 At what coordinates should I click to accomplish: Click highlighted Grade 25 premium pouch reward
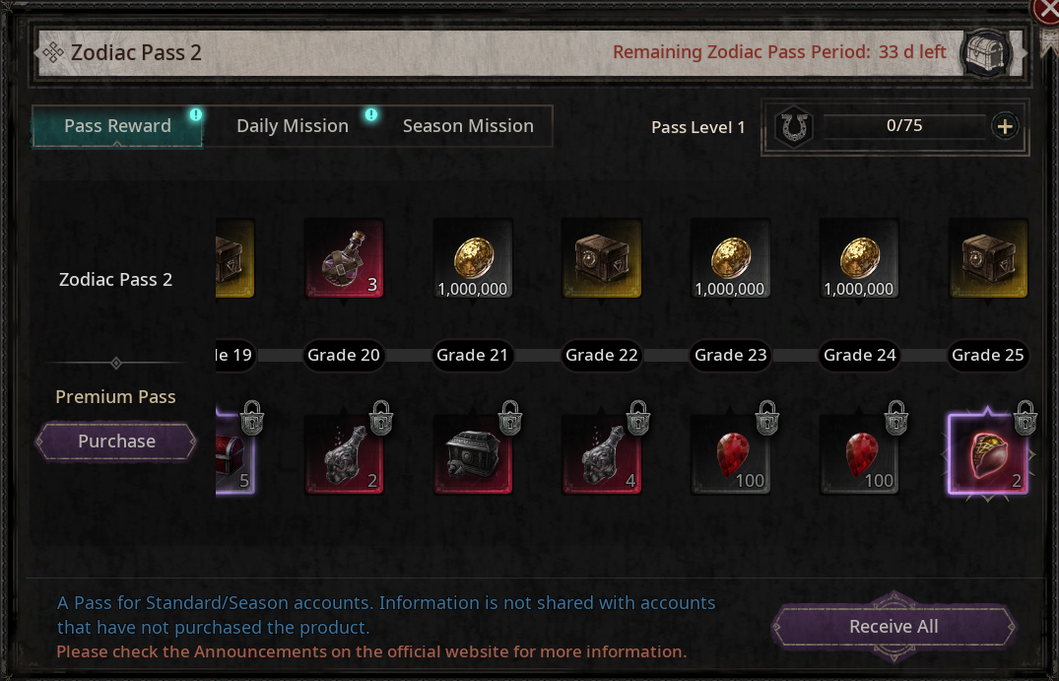(989, 454)
